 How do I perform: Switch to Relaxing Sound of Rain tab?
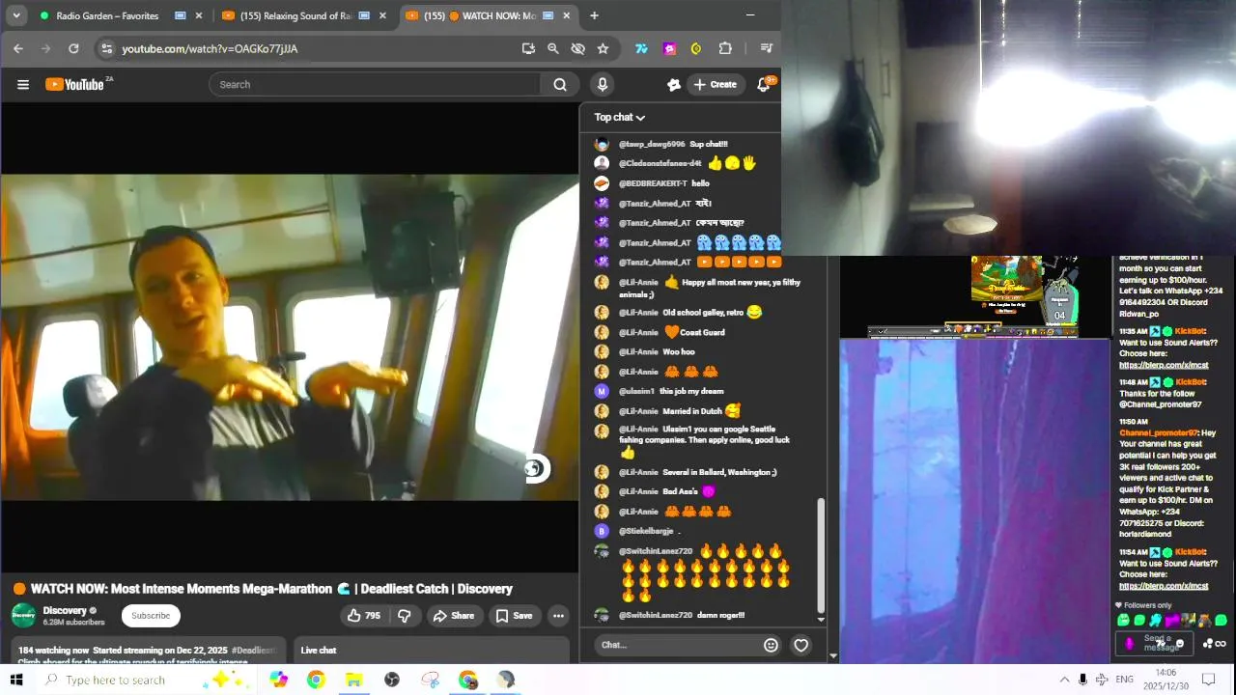(x=294, y=15)
